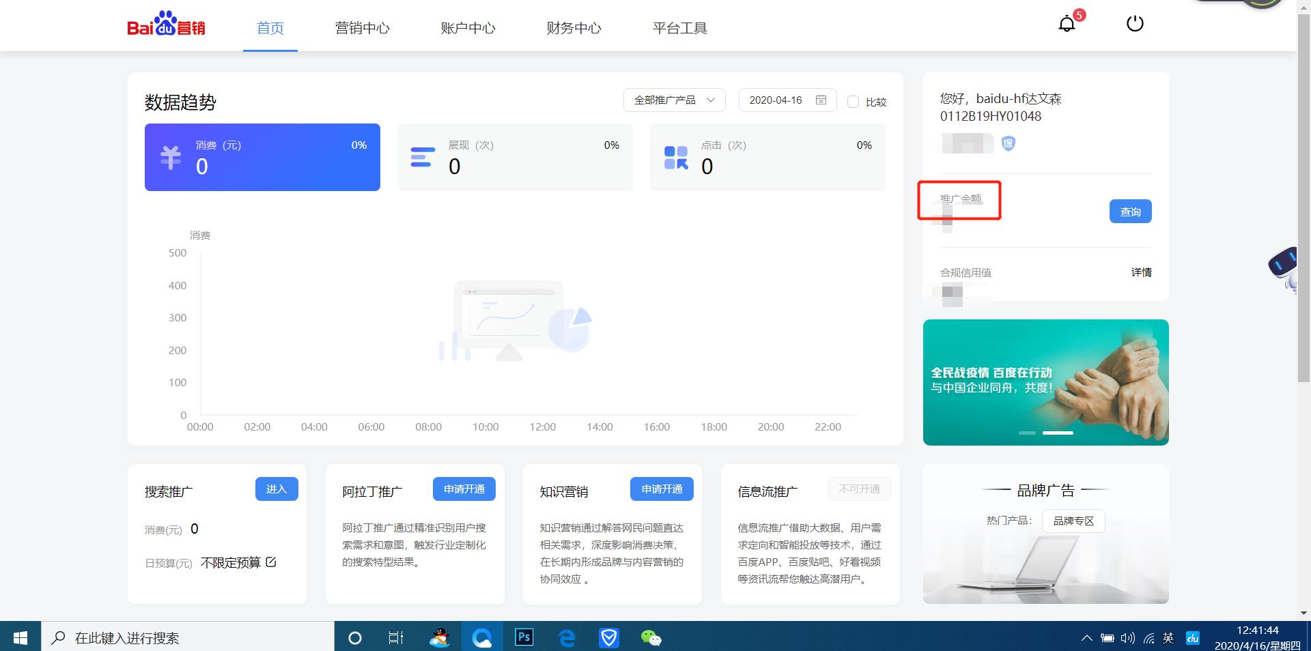Switch to the 营销中心 tab
1311x651 pixels.
(x=363, y=28)
